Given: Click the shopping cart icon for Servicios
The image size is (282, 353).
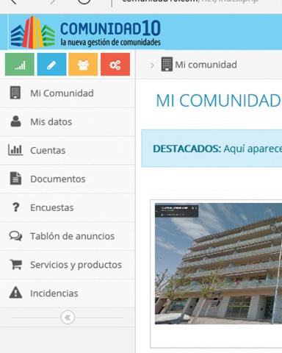Looking at the screenshot, I should (x=16, y=264).
